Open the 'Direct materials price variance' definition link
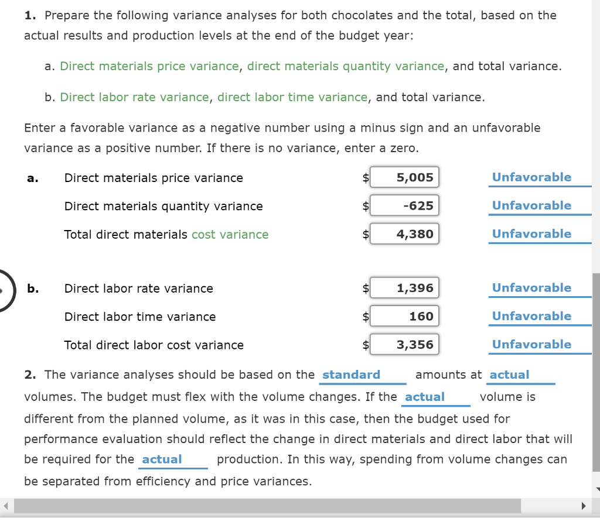This screenshot has height=525, width=600. point(148,66)
